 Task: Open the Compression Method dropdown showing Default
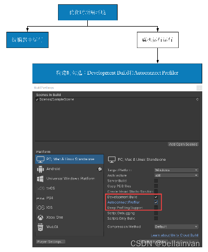pyautogui.click(x=176, y=226)
